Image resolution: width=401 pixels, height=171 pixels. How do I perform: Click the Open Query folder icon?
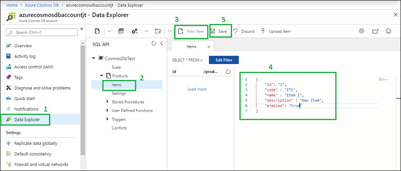(x=158, y=31)
